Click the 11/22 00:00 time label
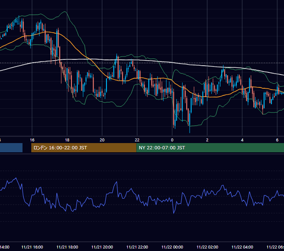This screenshot has height=251, width=284. coord(172,247)
